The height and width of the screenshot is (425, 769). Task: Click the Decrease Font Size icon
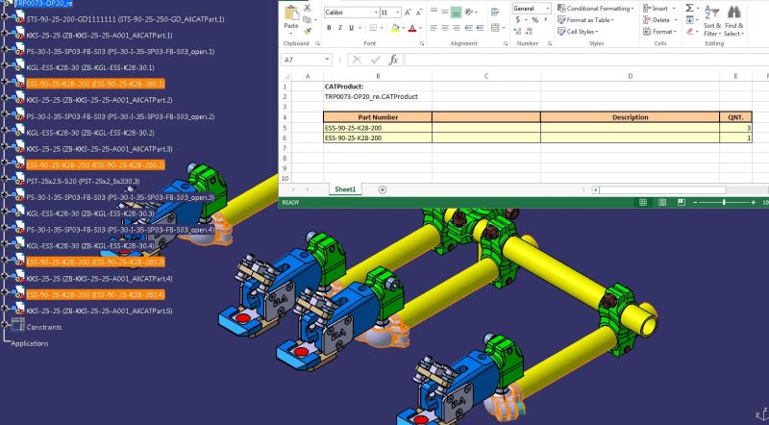click(419, 12)
